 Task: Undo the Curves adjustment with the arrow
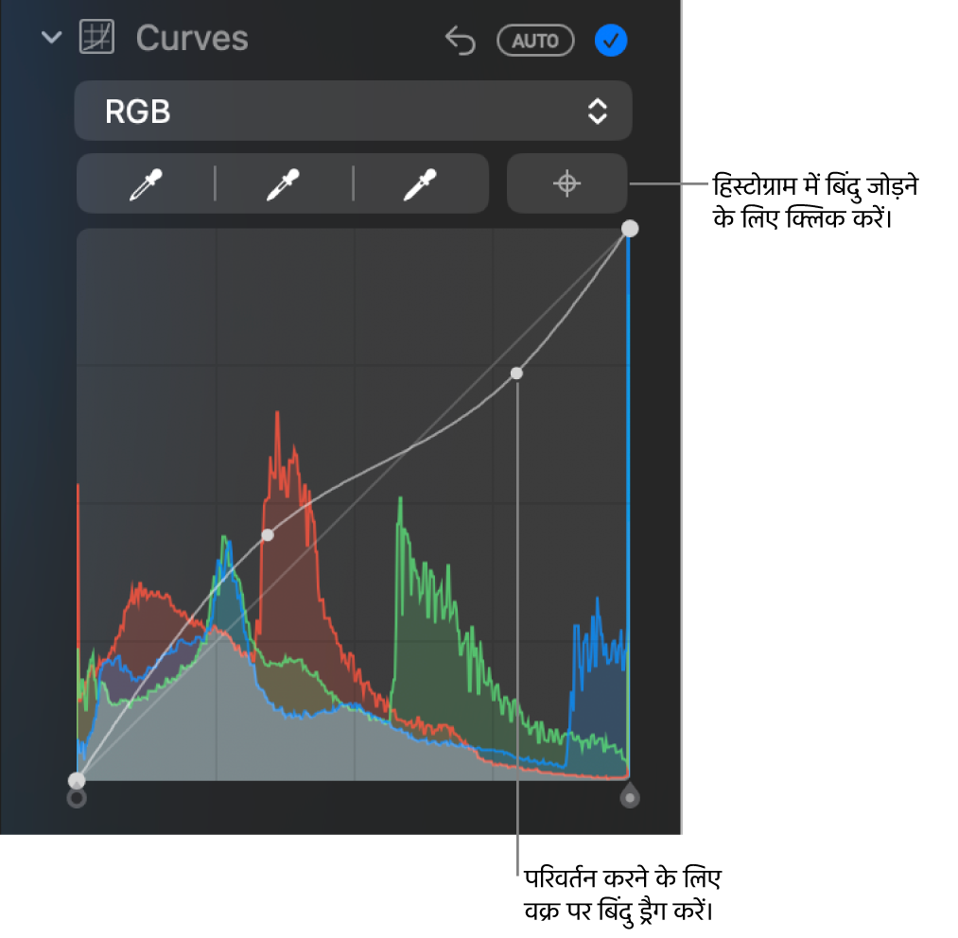tap(460, 41)
